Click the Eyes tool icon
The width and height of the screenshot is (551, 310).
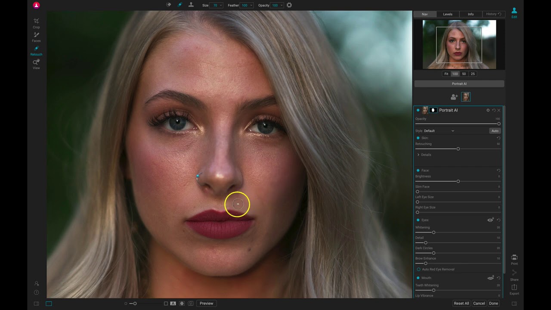(490, 220)
